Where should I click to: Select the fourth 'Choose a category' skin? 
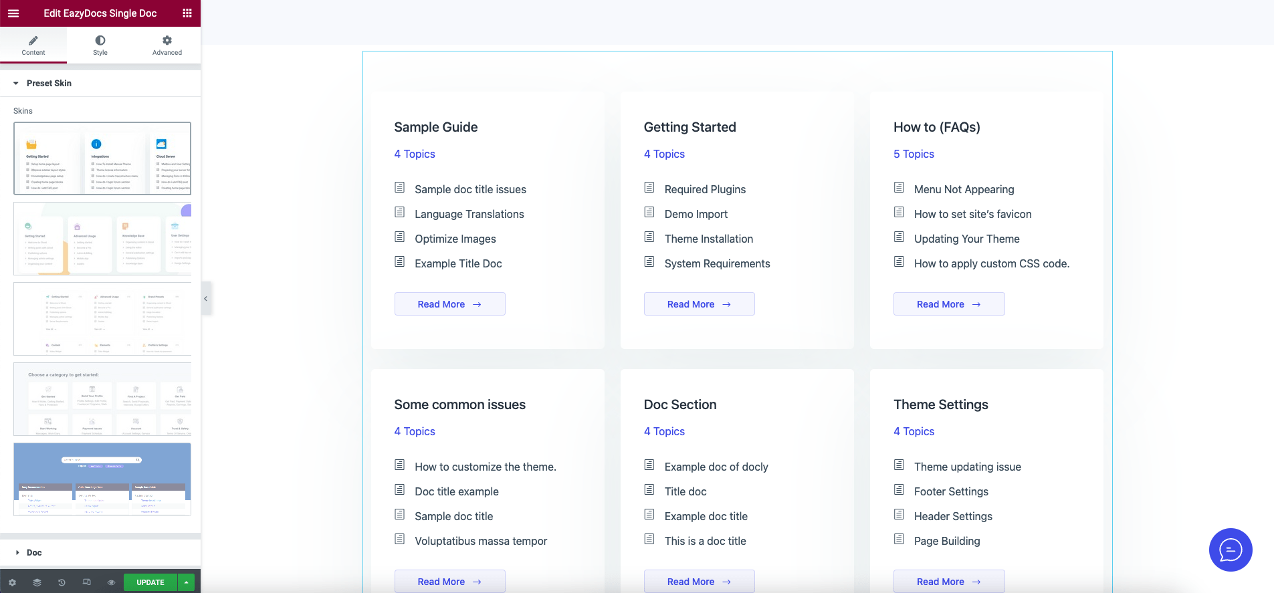(x=102, y=399)
